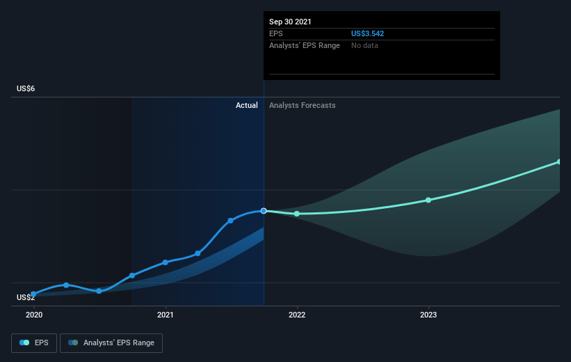
Task: Click the forecast data point at 2022
Action: pos(297,214)
